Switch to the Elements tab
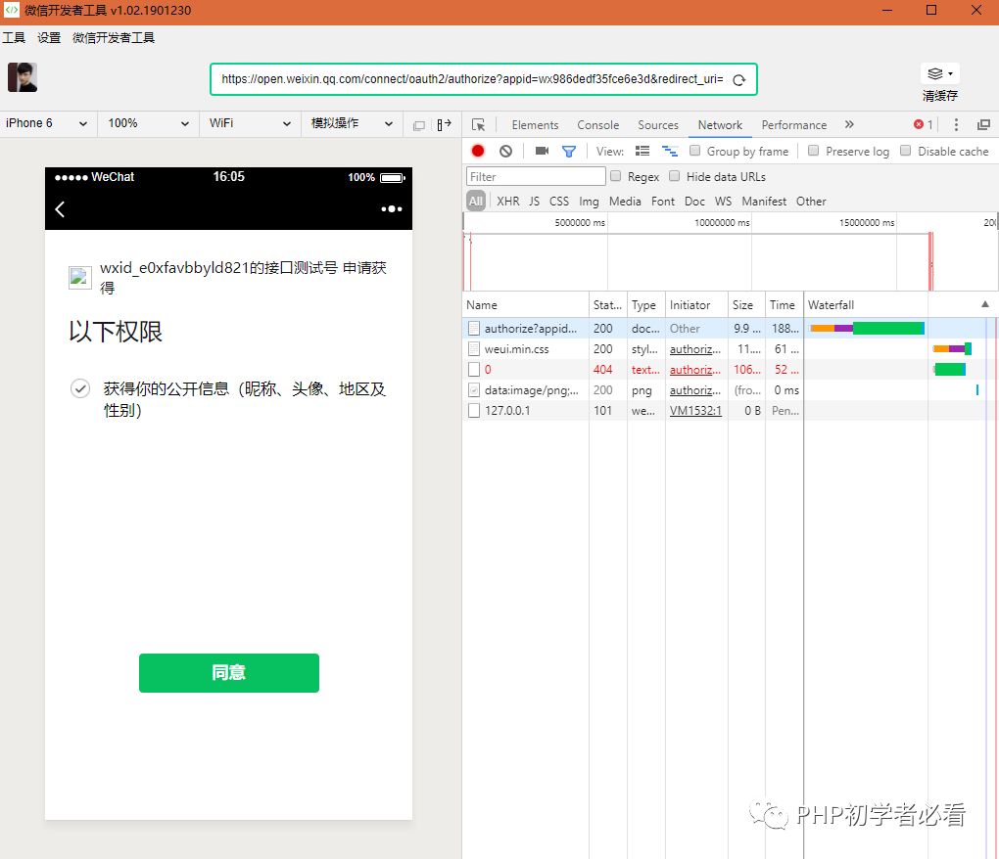This screenshot has width=999, height=859. [x=535, y=125]
